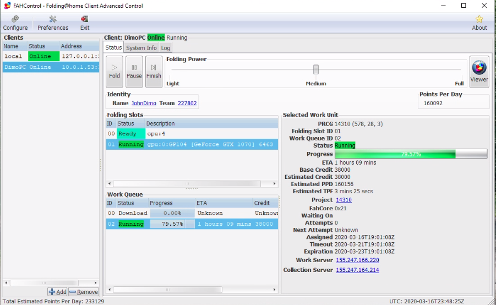
Task: Click the Work Queue horizontal scrollbar thumb
Action: tap(168, 290)
